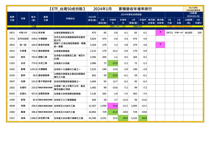Click CB balance value 60,000
This screenshot has width=210, height=148.
(188, 33)
